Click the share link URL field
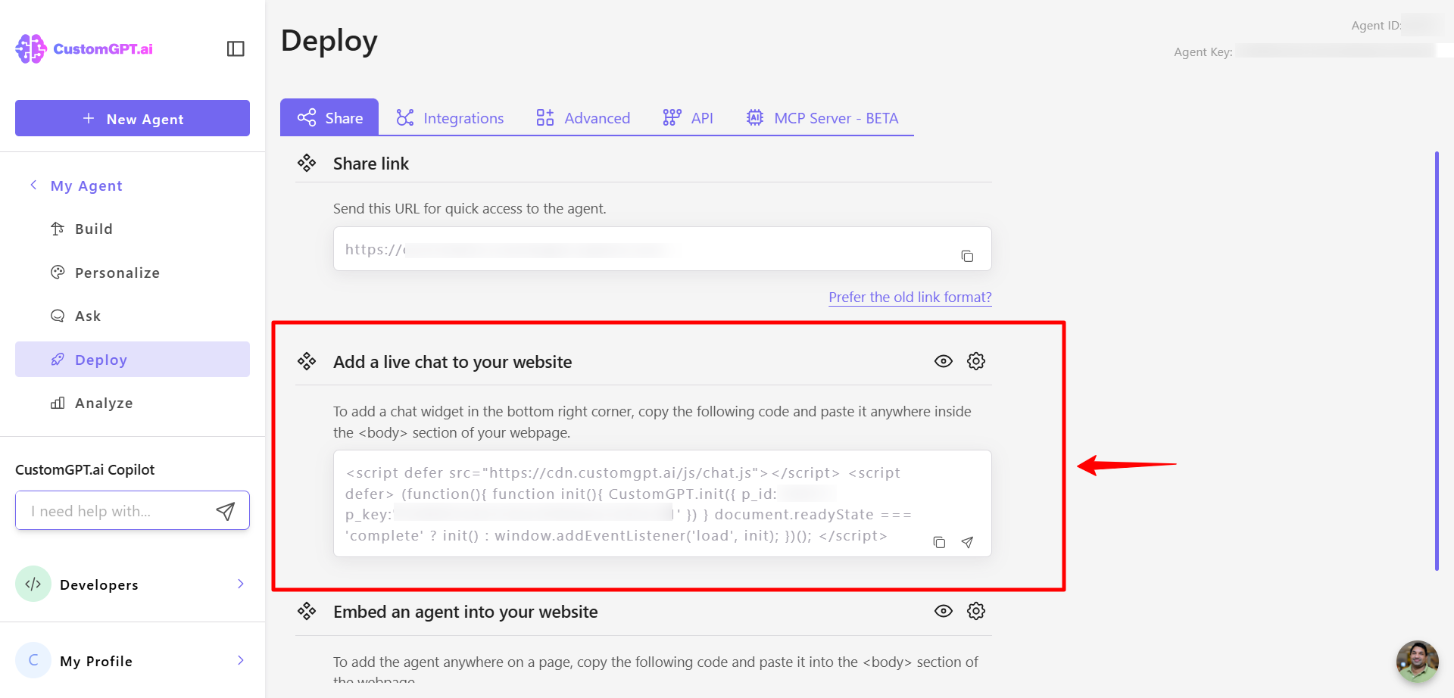The width and height of the screenshot is (1454, 698). click(x=663, y=249)
